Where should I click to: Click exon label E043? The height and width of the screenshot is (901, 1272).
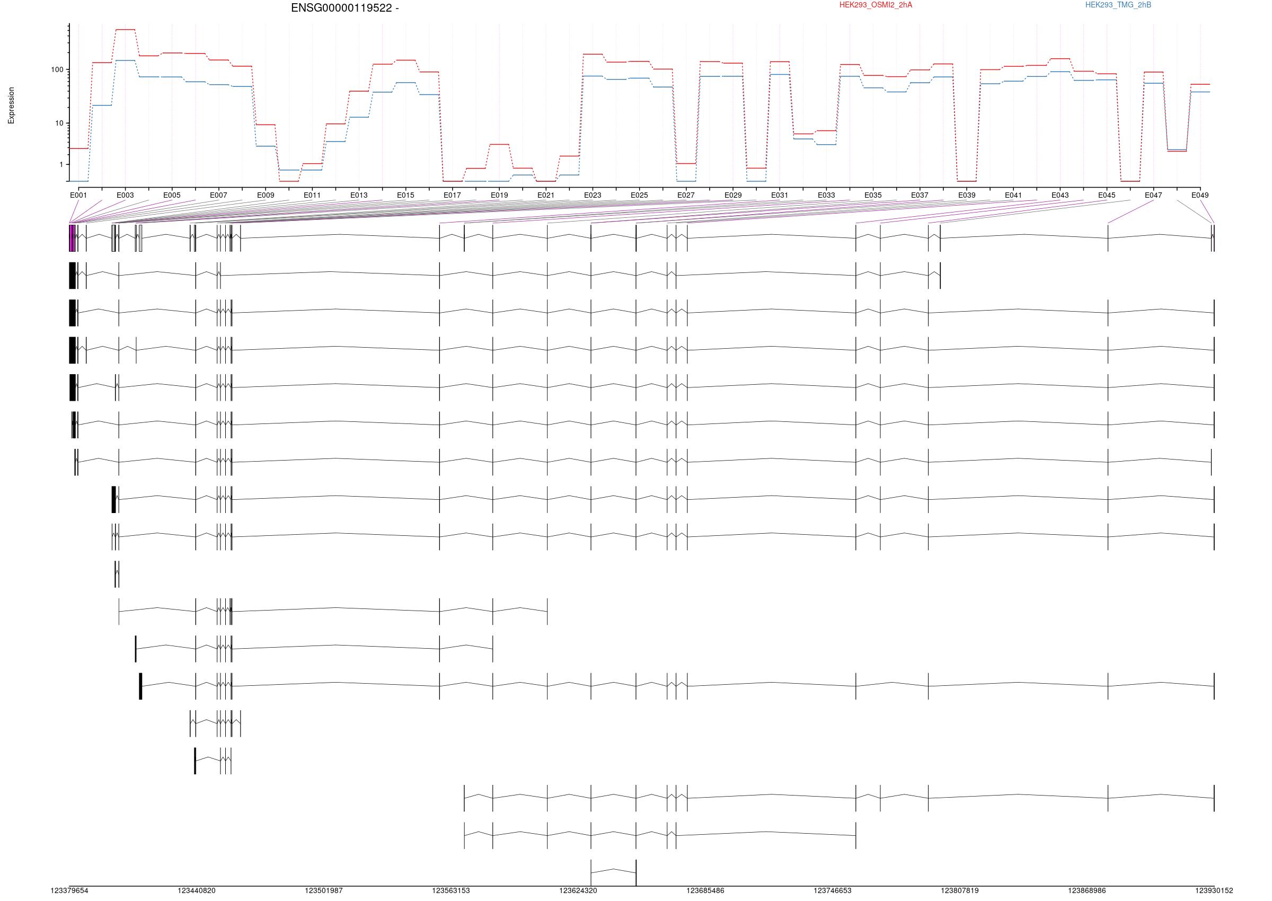click(1059, 195)
